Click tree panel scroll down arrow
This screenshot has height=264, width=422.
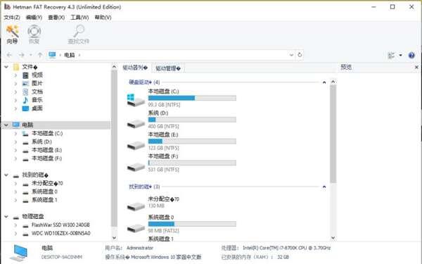[114, 238]
